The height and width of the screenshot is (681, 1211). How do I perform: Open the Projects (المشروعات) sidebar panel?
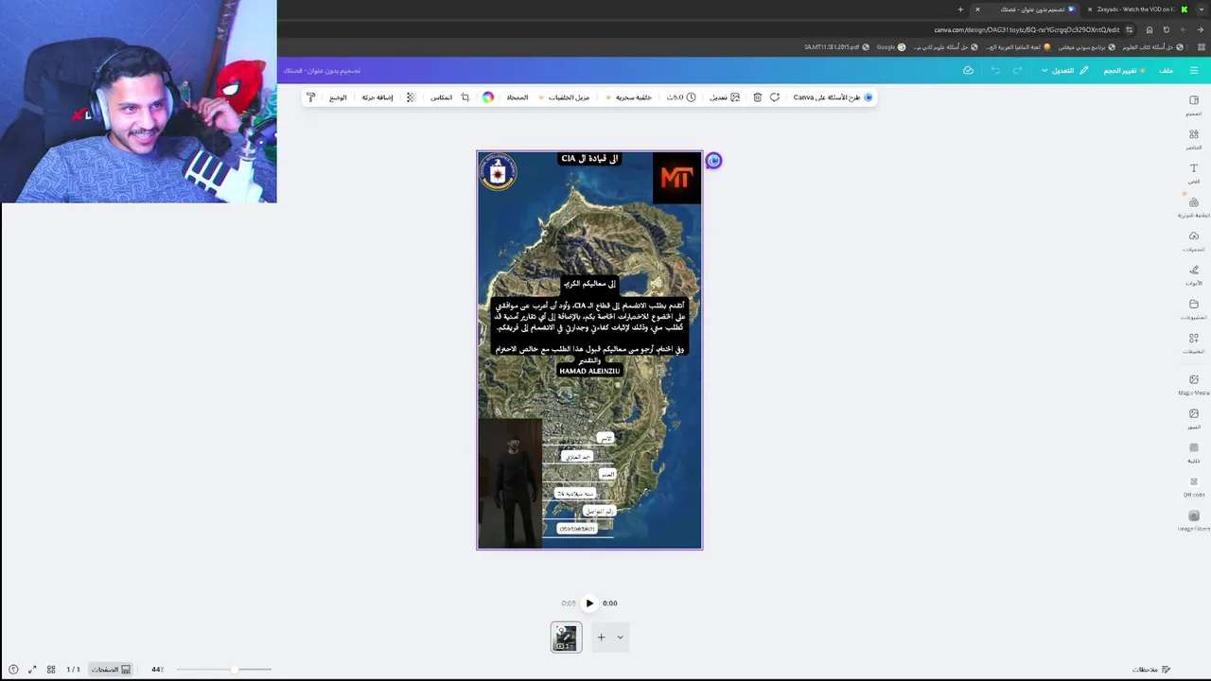click(x=1194, y=309)
